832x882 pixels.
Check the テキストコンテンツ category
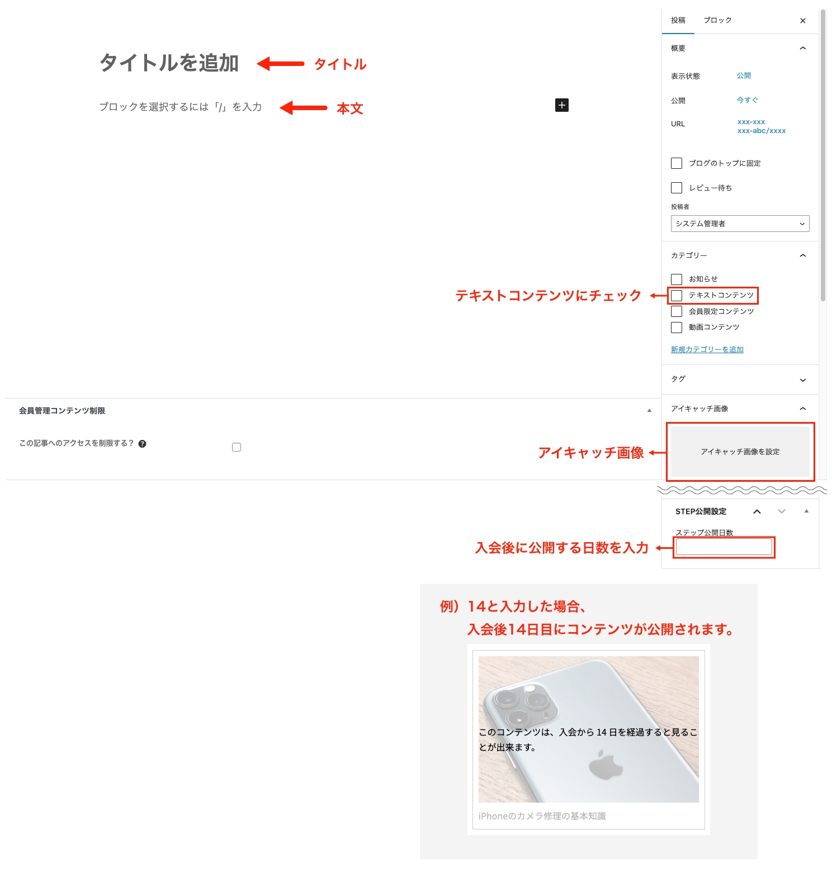click(677, 295)
